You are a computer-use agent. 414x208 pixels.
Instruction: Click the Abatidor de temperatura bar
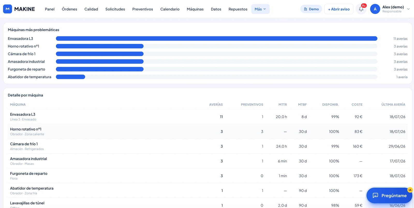click(x=70, y=77)
